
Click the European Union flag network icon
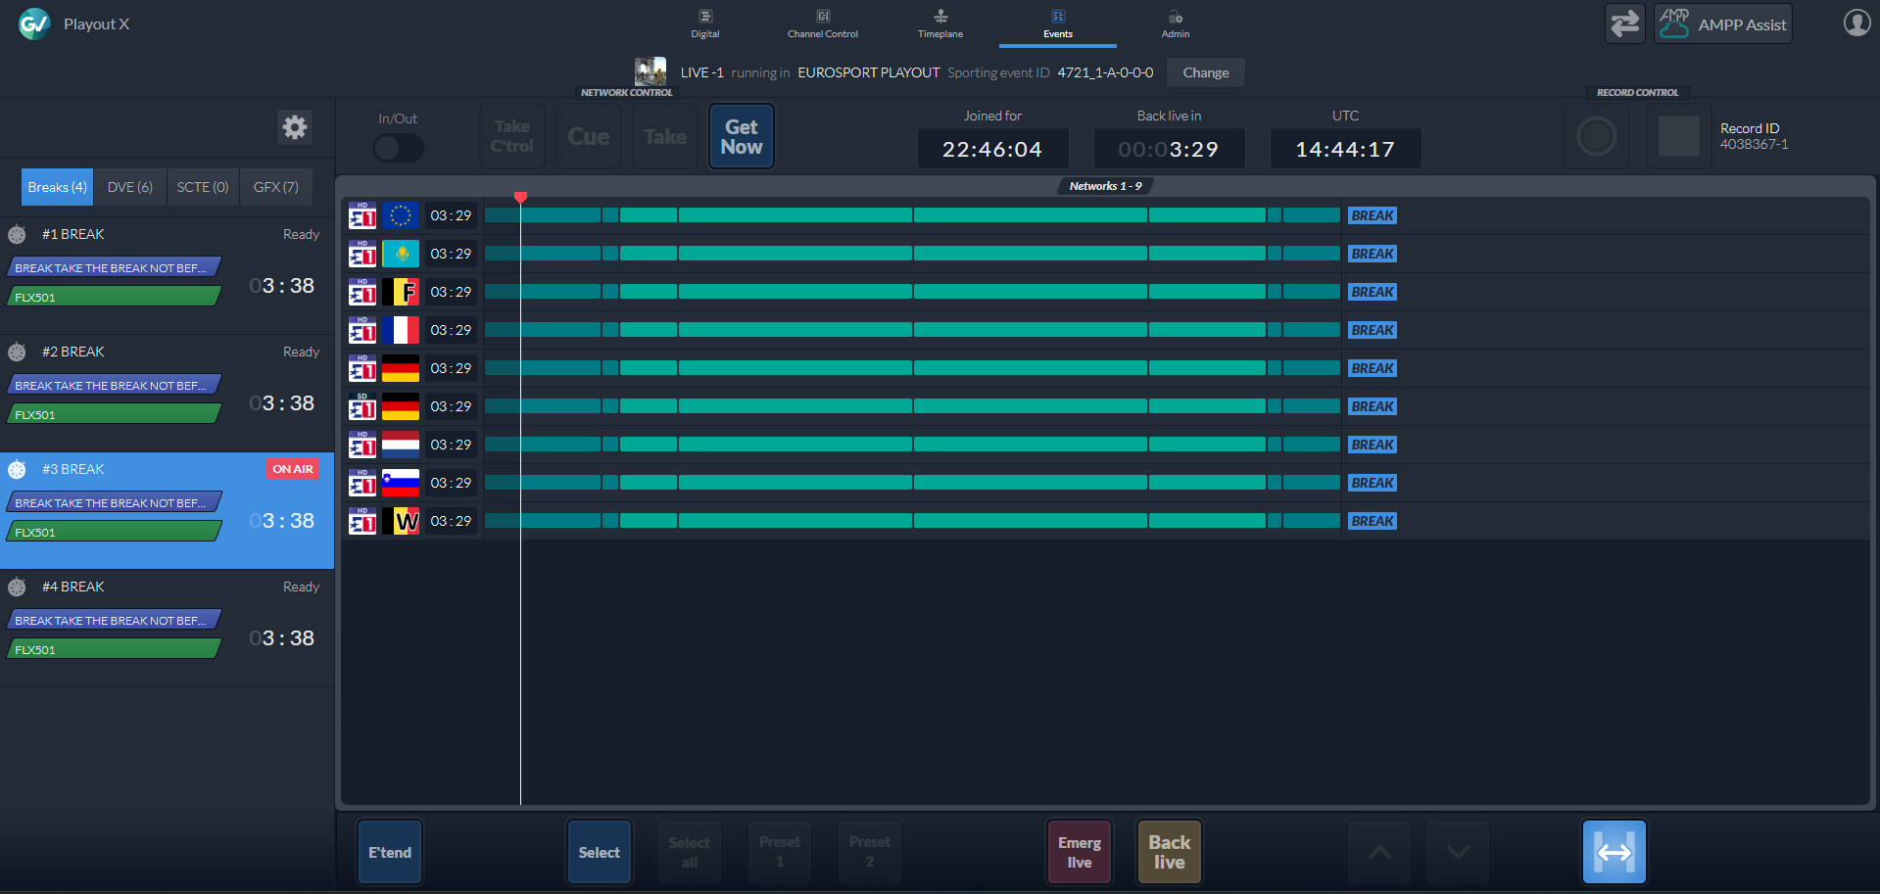401,215
